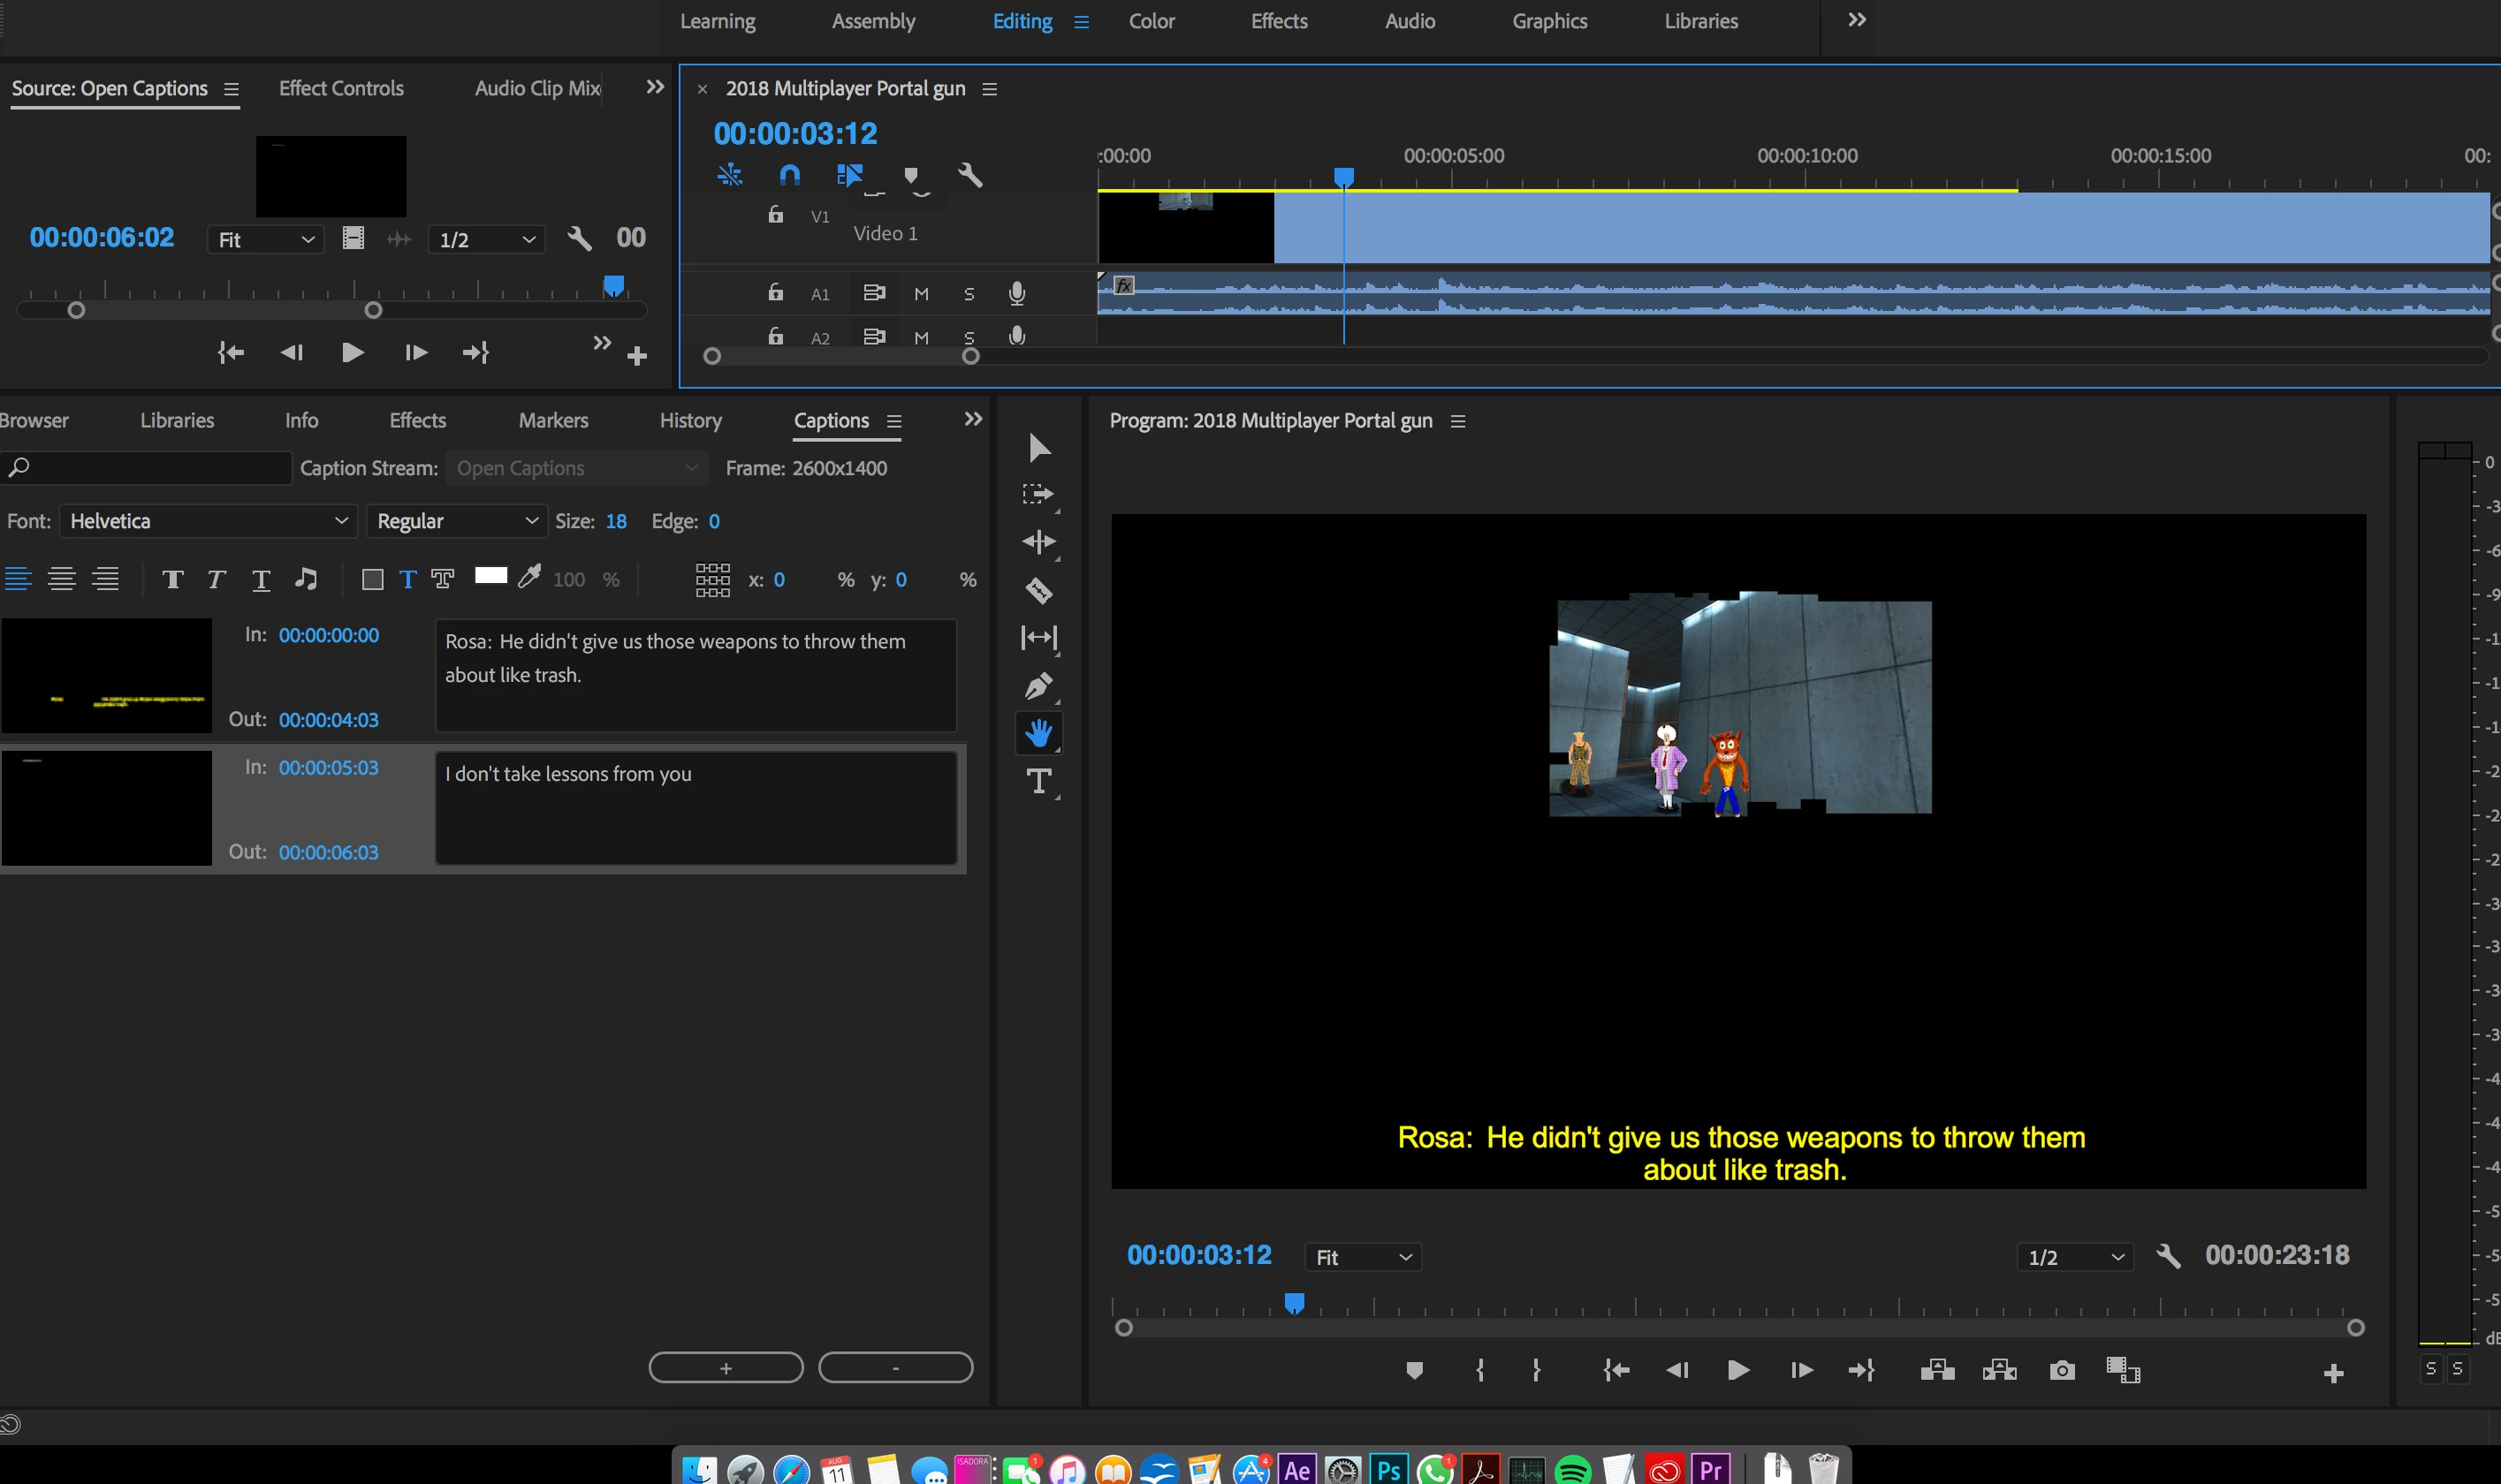Select the Ripple Edit tool
Screen dimensions: 2501x1484
pyautogui.click(x=1038, y=542)
